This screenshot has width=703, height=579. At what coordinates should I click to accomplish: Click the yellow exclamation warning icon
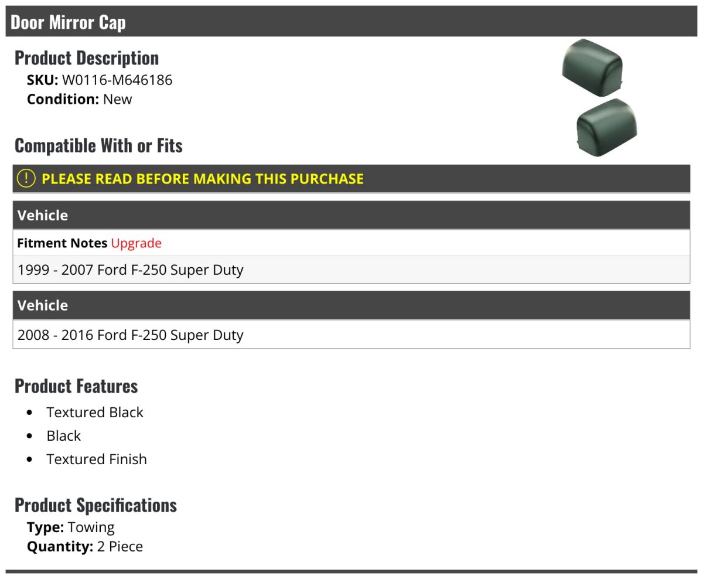tap(26, 178)
